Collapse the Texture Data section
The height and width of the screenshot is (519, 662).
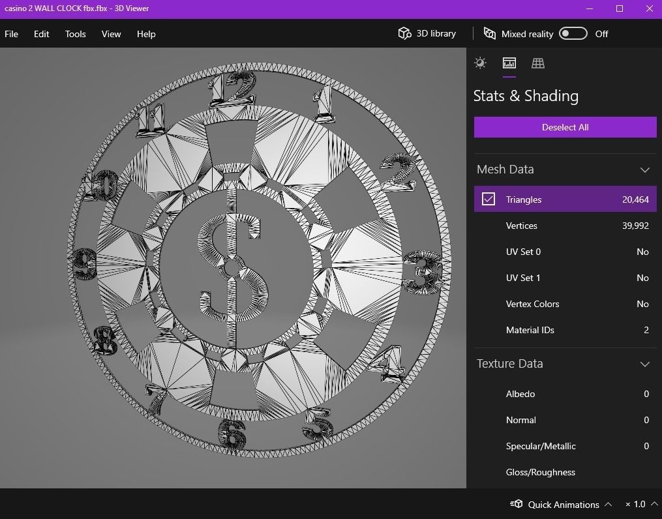(x=645, y=364)
